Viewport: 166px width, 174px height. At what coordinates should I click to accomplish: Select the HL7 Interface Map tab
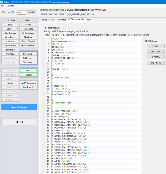(76, 19)
